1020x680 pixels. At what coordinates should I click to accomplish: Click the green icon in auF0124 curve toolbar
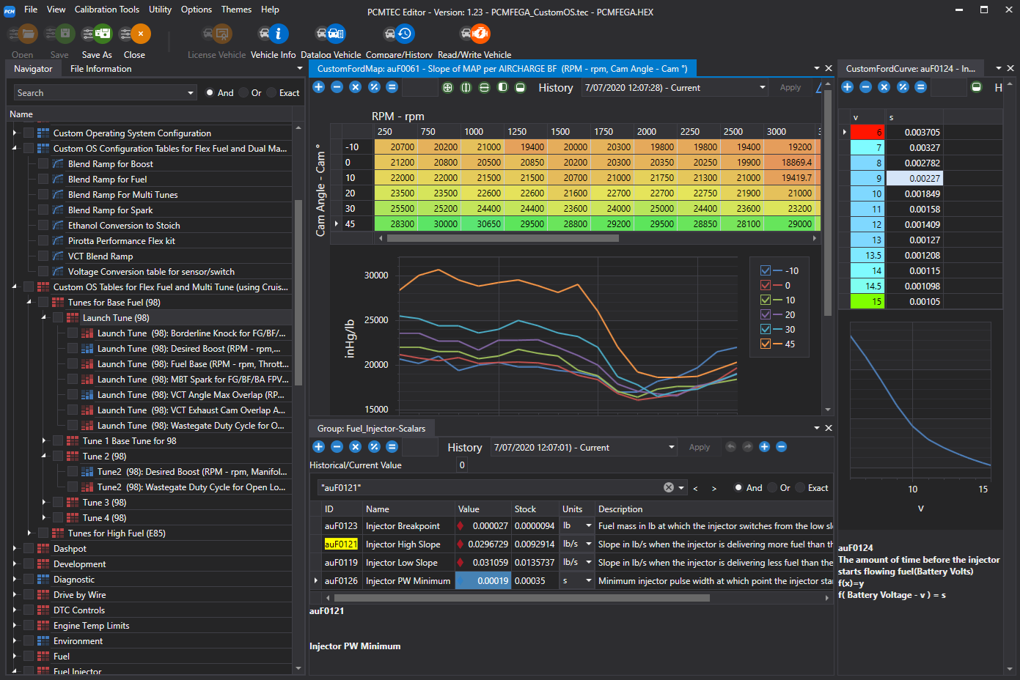click(x=977, y=87)
